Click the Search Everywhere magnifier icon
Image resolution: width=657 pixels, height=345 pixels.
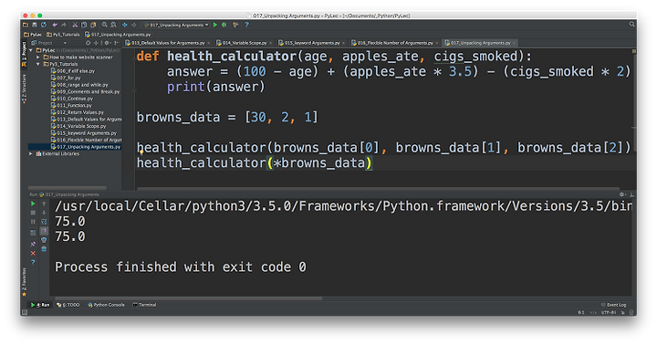[631, 25]
